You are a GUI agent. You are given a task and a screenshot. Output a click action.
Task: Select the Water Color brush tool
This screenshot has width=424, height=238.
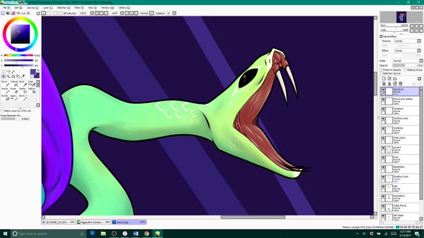(x=31, y=83)
